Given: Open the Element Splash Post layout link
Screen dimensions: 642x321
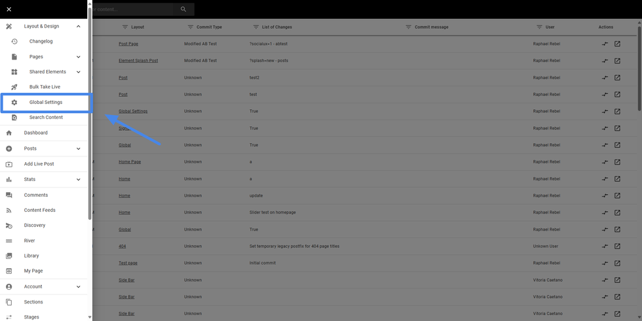Looking at the screenshot, I should [138, 61].
